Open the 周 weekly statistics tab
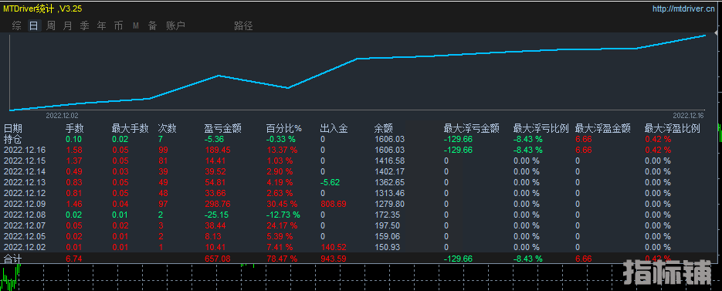Image resolution: width=722 pixels, height=291 pixels. (x=51, y=25)
